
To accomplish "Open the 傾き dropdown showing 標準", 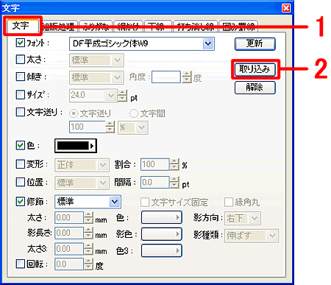I will pos(96,77).
